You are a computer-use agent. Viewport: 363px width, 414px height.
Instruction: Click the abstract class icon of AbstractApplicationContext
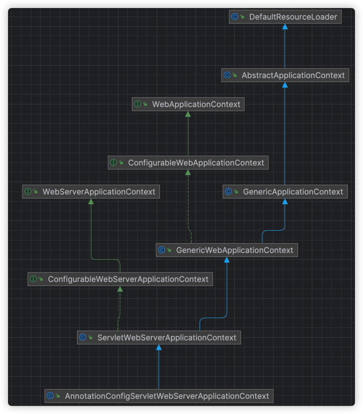pyautogui.click(x=227, y=75)
